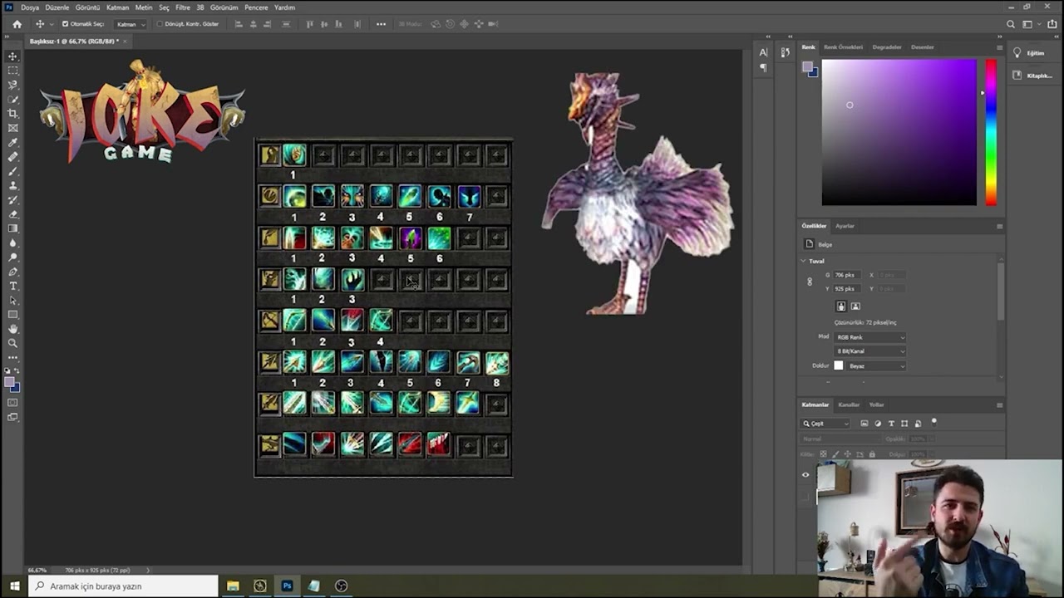
Task: Switch to the Renk Örnekleri tab
Action: click(x=843, y=47)
